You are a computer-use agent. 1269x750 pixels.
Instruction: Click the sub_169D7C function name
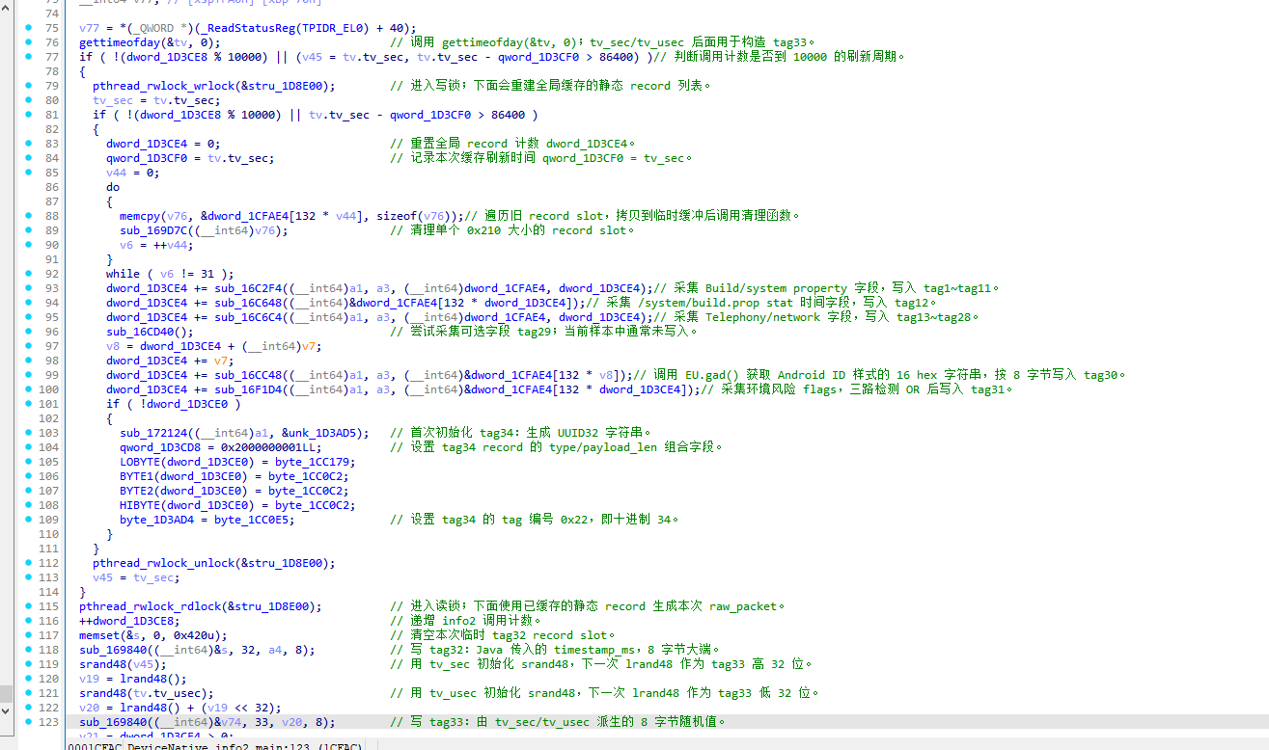tap(153, 230)
